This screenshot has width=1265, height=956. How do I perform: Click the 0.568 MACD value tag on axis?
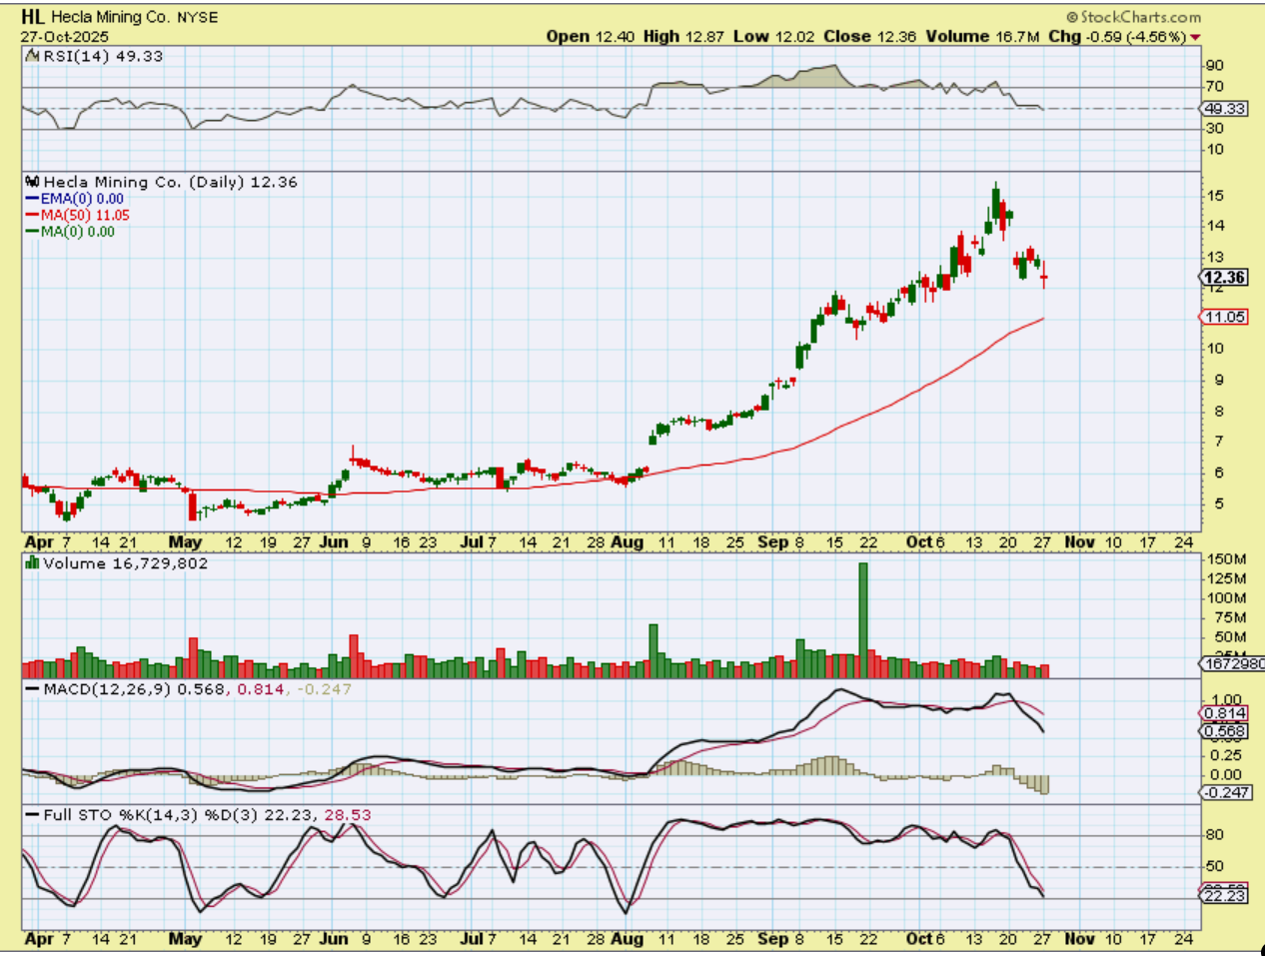pyautogui.click(x=1225, y=731)
